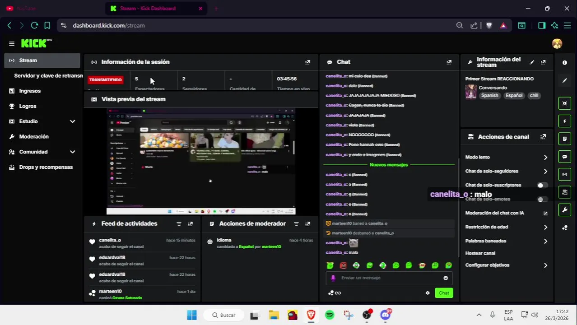This screenshot has width=577, height=325.
Task: Pop out the Acciones de moderador panel
Action: 307,224
